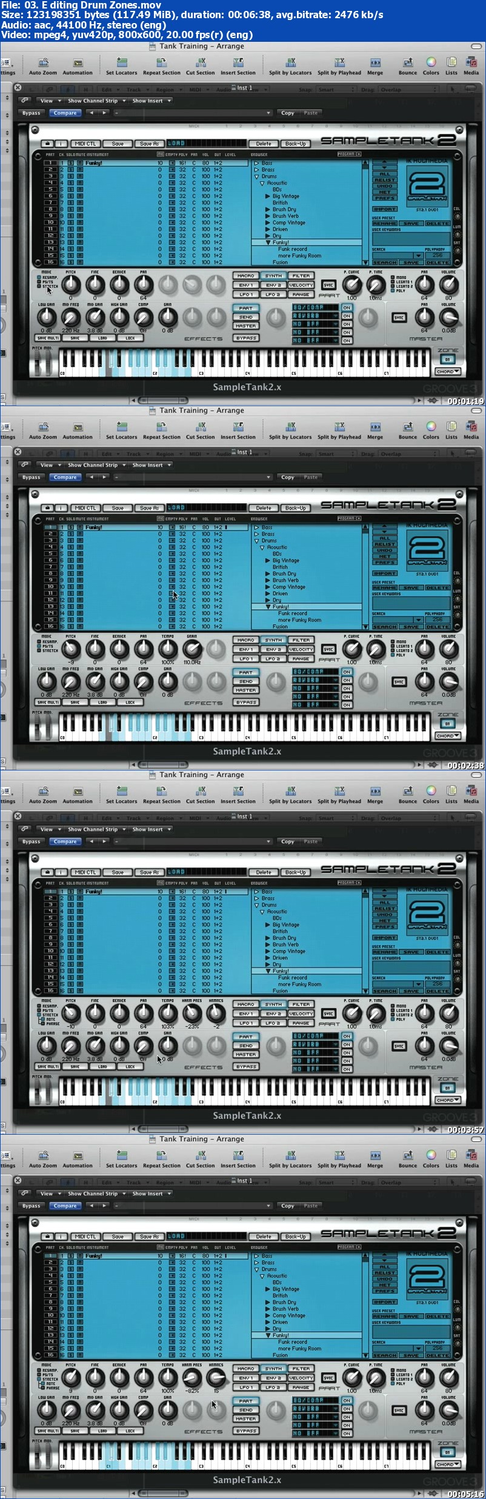Expand Big Vintage folder in 00:05:16 frame

[x=268, y=1289]
